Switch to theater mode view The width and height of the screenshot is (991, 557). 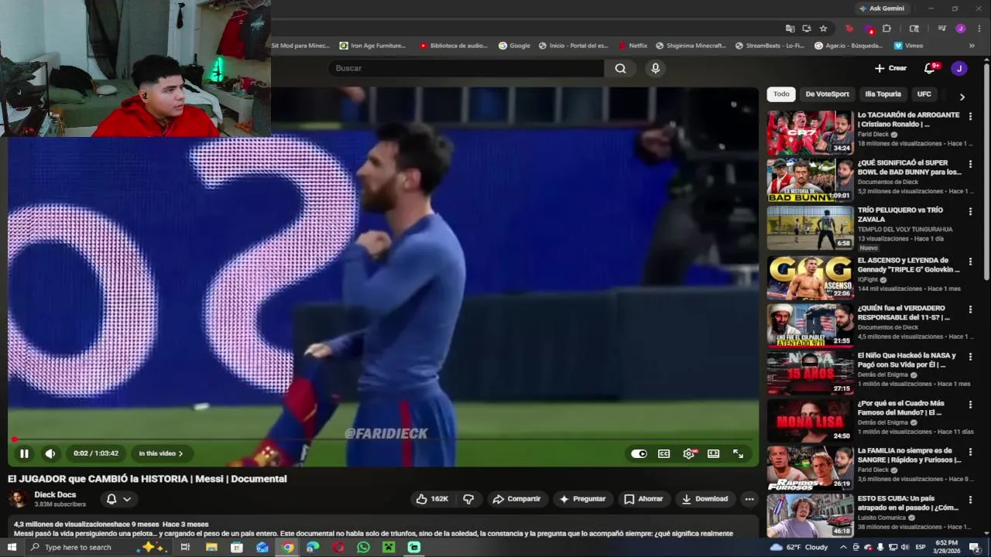click(x=713, y=453)
